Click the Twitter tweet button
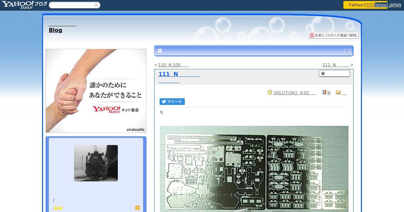Viewport: 404px width, 212px height. pyautogui.click(x=172, y=102)
